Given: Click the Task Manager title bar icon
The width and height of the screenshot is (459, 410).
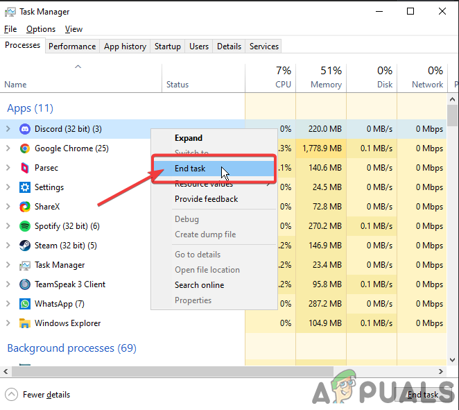Looking at the screenshot, I should 10,12.
